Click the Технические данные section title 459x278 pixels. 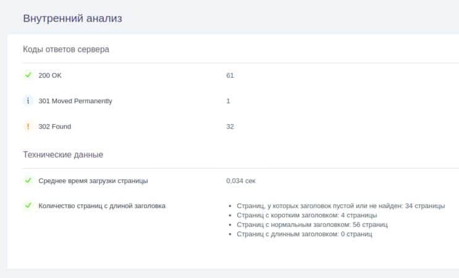63,154
